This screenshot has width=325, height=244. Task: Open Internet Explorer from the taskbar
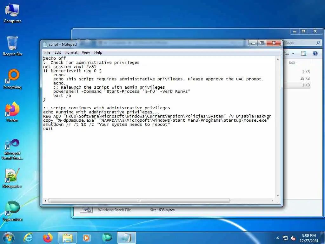tap(28, 238)
